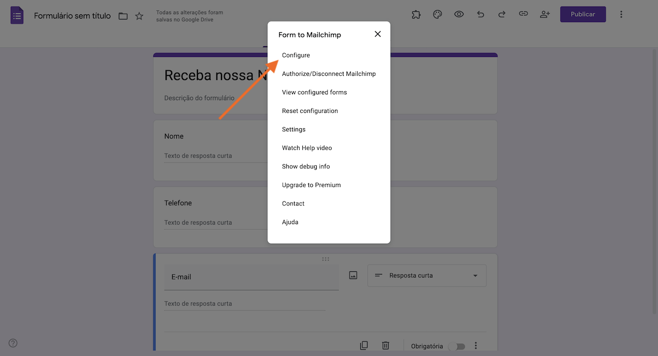Edit the form title Formulário sem título

[x=72, y=16]
